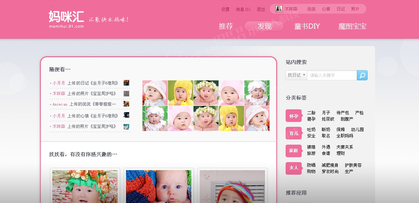Click 退出 to log out
419x203 pixels.
(x=261, y=9)
